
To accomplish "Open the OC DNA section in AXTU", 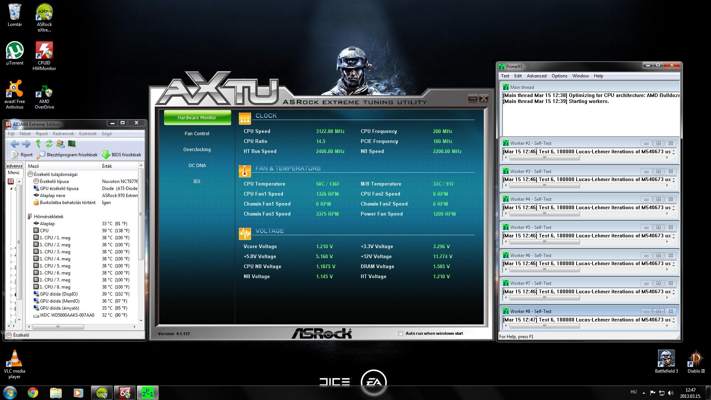I will [197, 166].
